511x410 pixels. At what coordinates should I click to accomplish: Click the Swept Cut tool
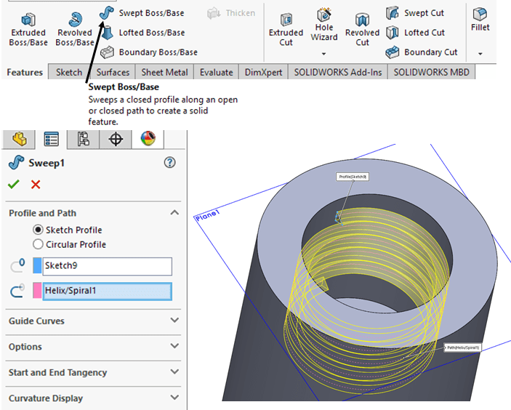pyautogui.click(x=424, y=13)
